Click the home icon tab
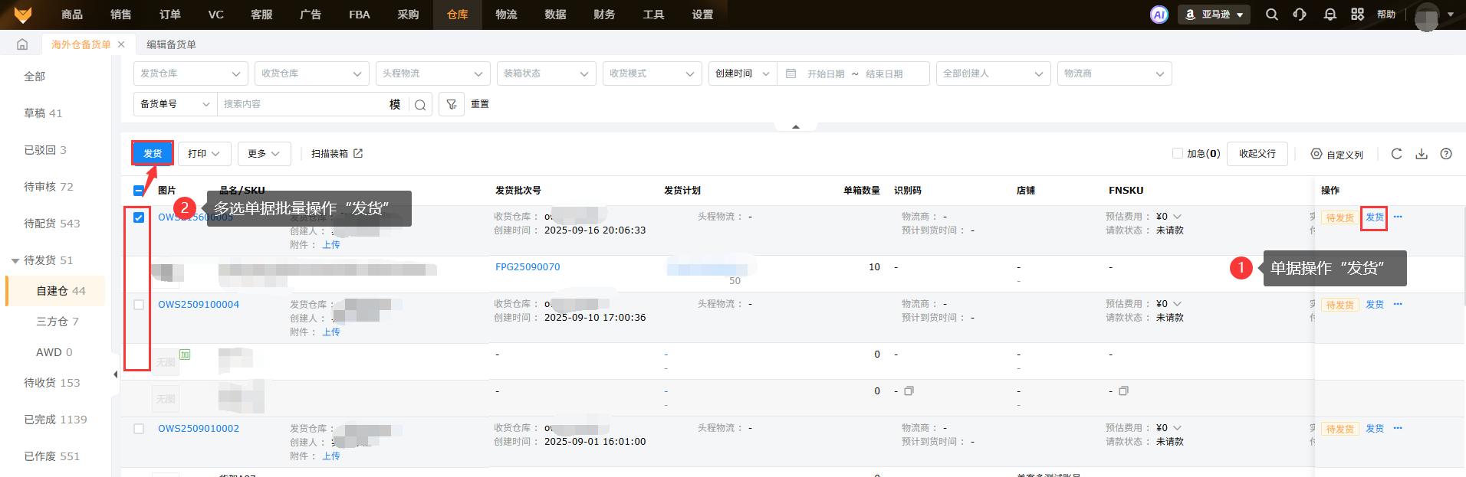 (x=22, y=44)
